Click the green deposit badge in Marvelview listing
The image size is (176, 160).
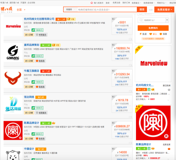click(37, 30)
